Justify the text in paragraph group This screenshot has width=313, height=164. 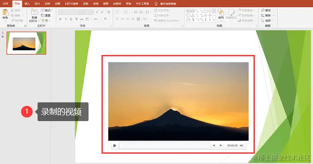click(133, 19)
